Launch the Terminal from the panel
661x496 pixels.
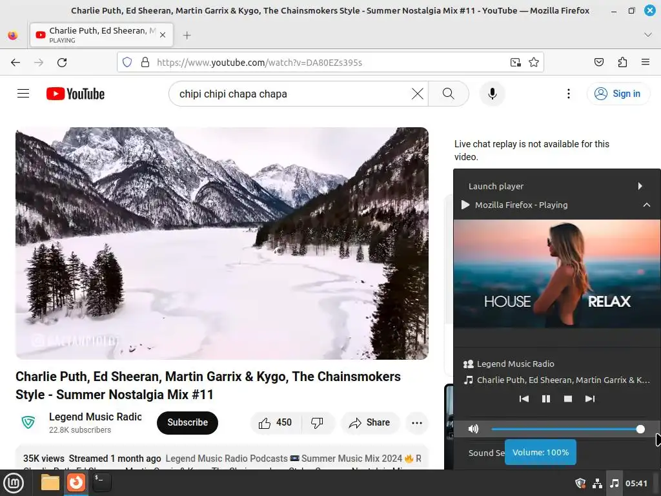(101, 482)
